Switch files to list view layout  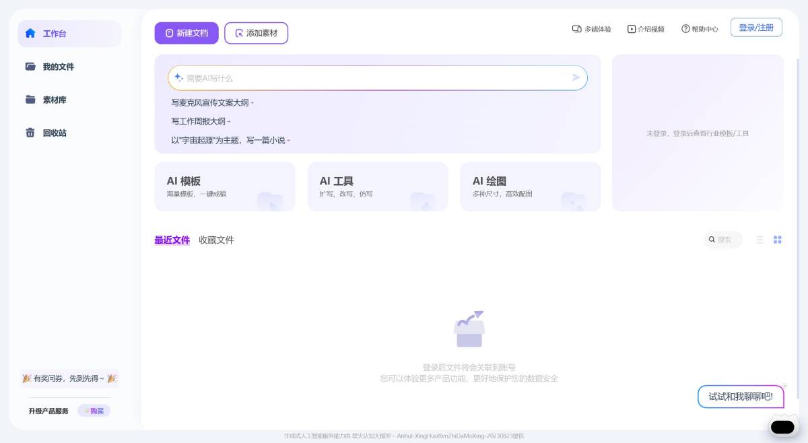[x=760, y=239]
